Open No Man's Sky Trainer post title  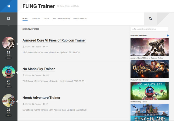click(39, 69)
